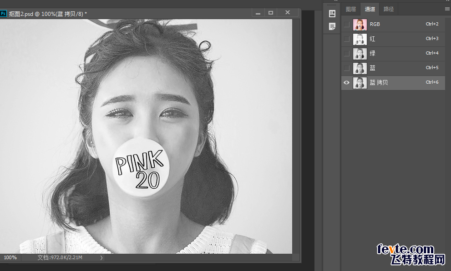451x271 pixels.
Task: Click the RGB channel thumbnail
Action: [x=360, y=25]
